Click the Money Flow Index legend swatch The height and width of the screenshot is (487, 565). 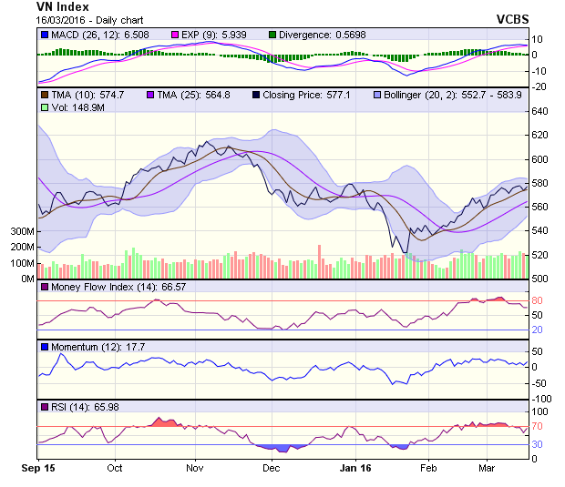click(45, 288)
